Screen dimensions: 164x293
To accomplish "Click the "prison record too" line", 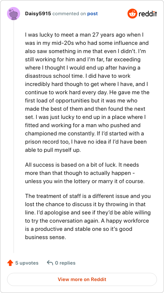I will click(x=86, y=142).
